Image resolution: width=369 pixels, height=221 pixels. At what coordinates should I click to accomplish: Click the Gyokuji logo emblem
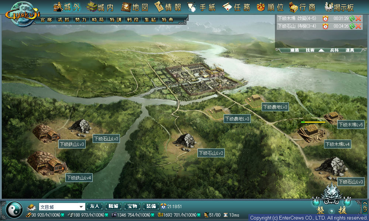coord(23,14)
